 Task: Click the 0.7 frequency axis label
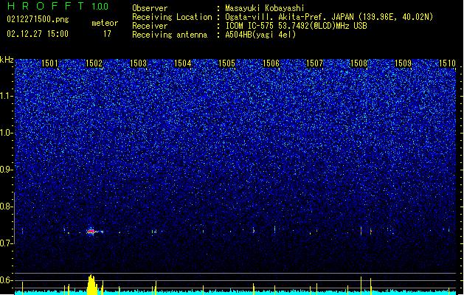click(7, 243)
